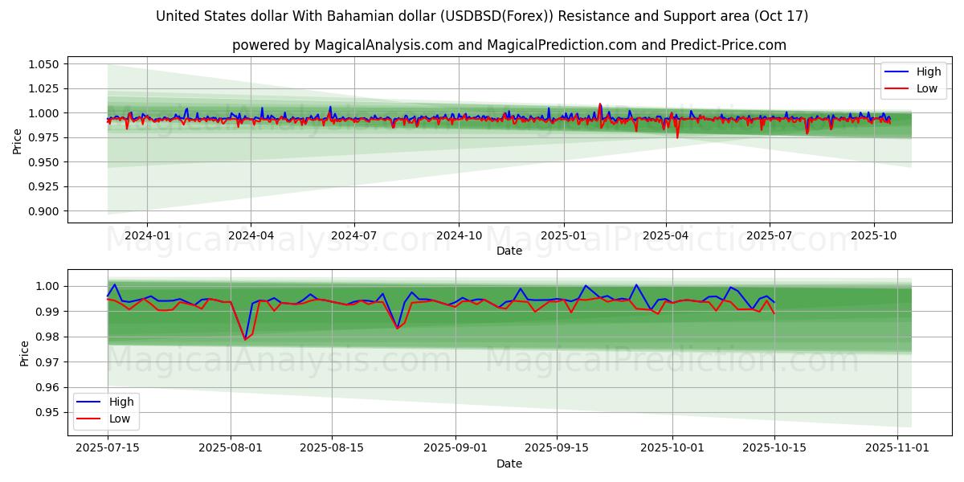Click the 2025-10 date tick on top chart

tap(874, 235)
